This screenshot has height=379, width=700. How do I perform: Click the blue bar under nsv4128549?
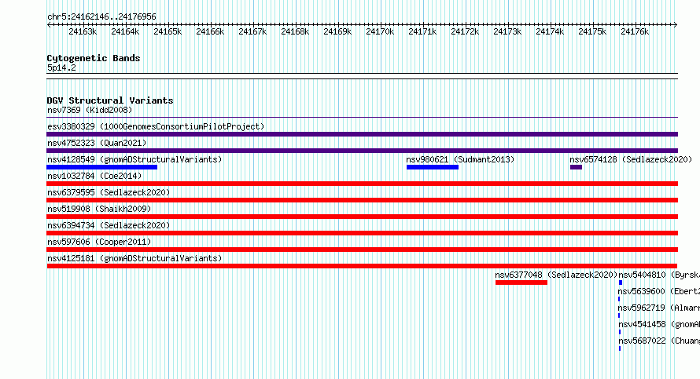(x=101, y=167)
